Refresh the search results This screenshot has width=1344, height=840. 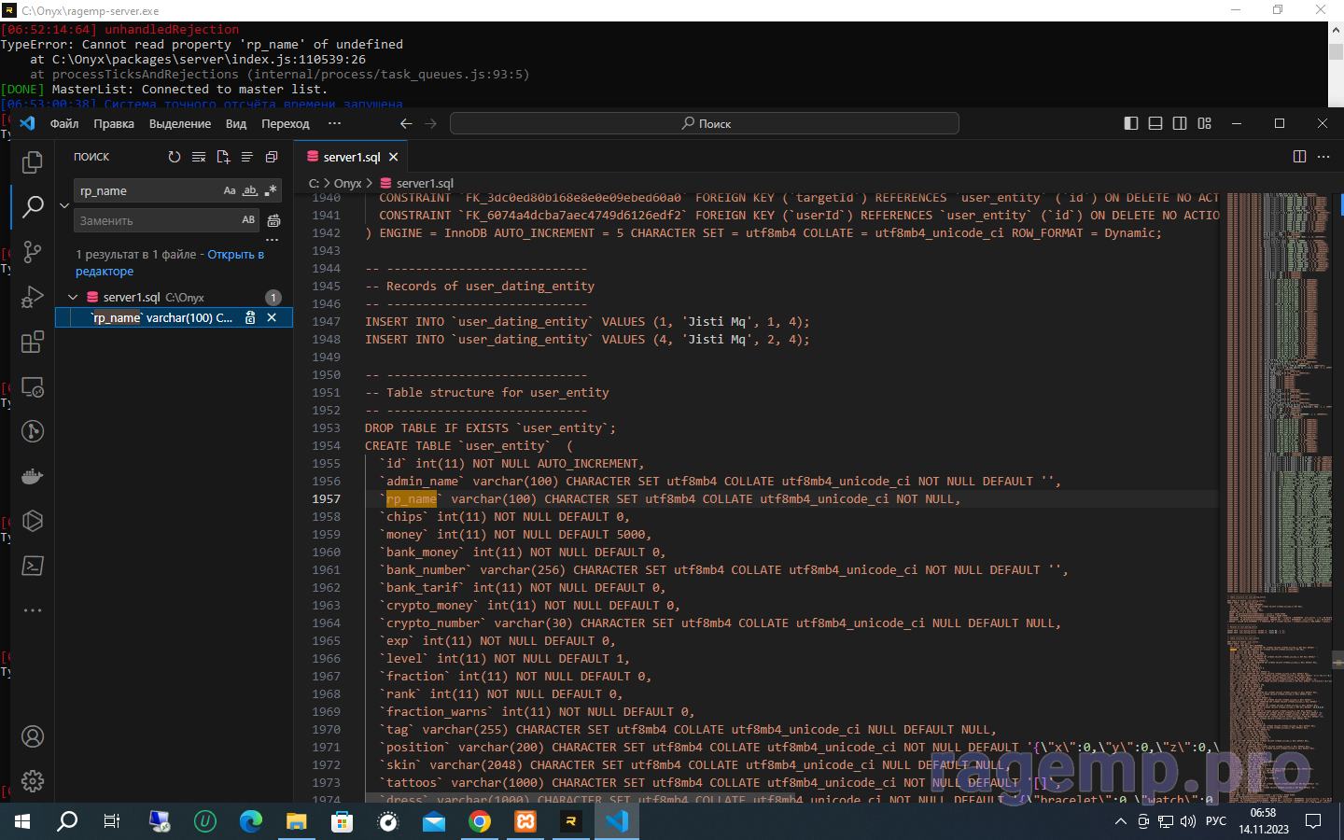pos(175,157)
